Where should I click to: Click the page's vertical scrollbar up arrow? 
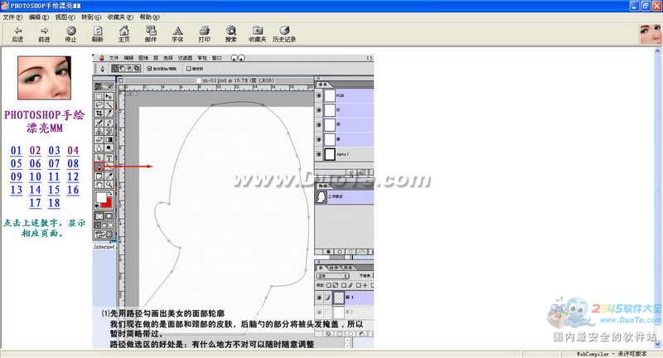pos(658,51)
